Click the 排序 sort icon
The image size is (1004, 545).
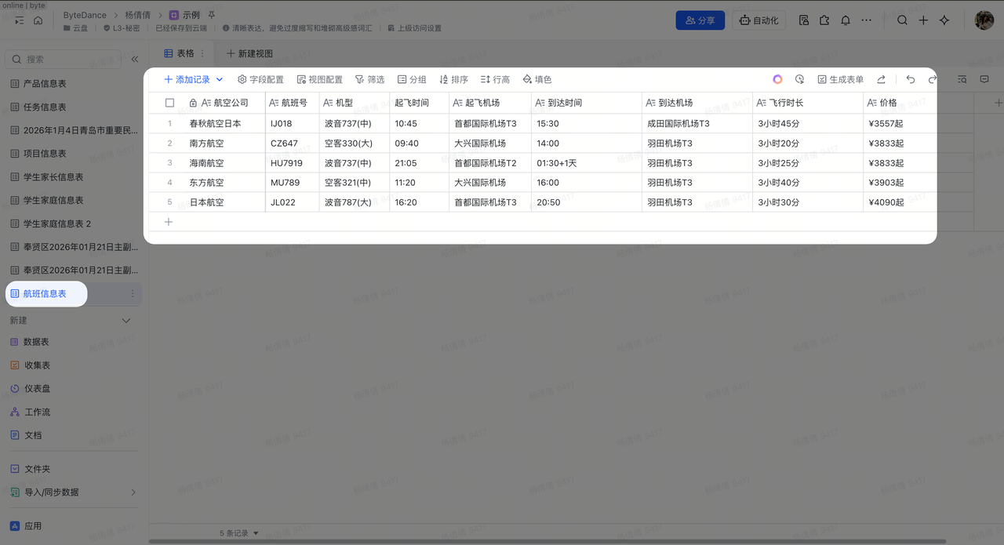tap(444, 79)
